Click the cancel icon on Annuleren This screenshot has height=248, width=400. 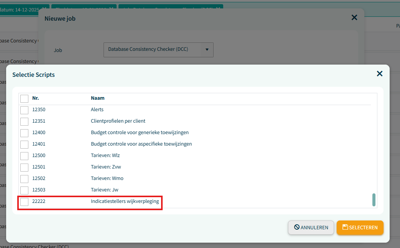point(296,227)
